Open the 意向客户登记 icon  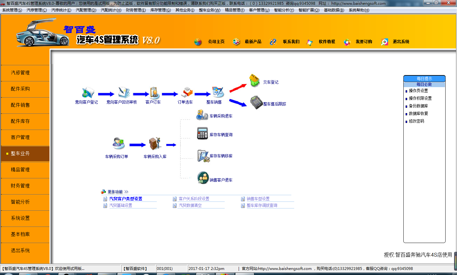pos(88,93)
